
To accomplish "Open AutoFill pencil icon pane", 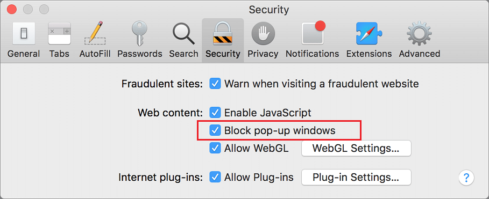I will pos(95,40).
